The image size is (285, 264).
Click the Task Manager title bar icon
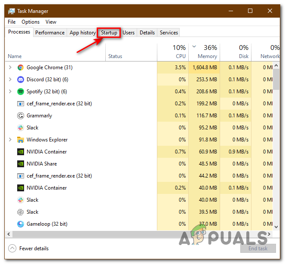click(x=12, y=11)
